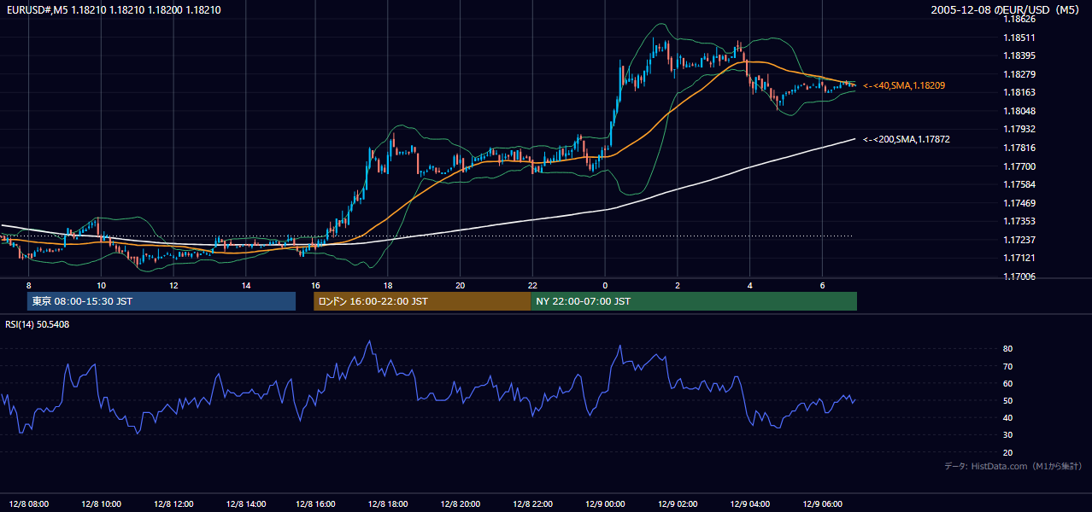This screenshot has height=512, width=1092.
Task: Click the London 16:00-22:00 JST session bar
Action: pyautogui.click(x=422, y=301)
